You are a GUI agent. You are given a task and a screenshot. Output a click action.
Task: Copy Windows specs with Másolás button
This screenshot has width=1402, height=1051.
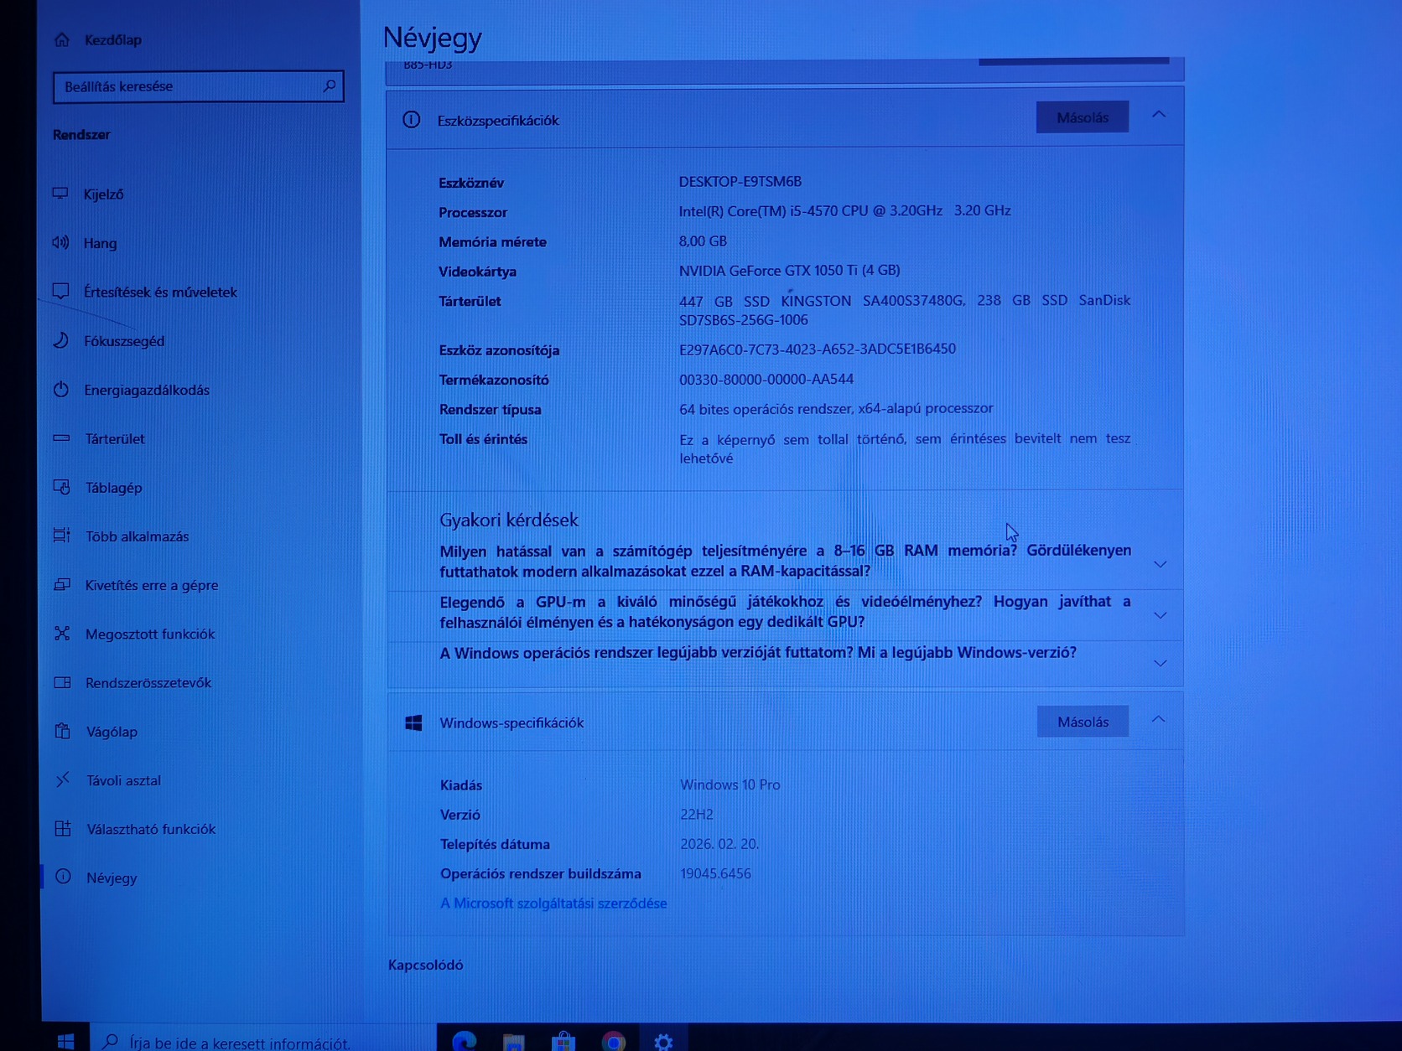[x=1083, y=722]
